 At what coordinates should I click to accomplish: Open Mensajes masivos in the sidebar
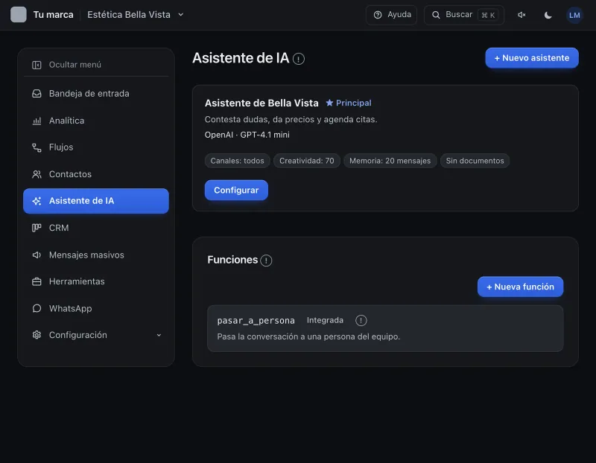96,255
